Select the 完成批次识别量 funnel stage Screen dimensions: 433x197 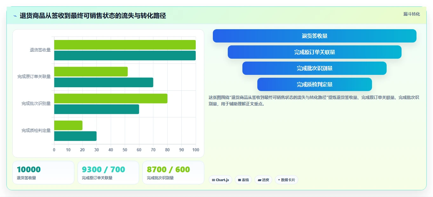pyautogui.click(x=315, y=68)
